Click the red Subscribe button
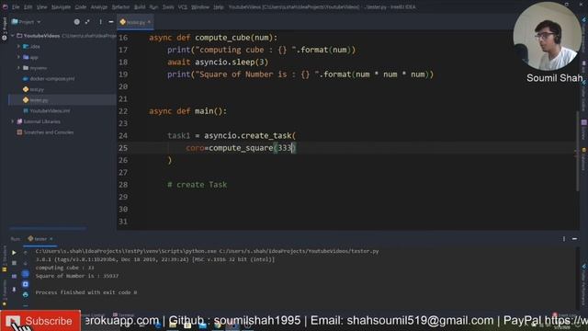The height and width of the screenshot is (331, 588). pyautogui.click(x=40, y=321)
